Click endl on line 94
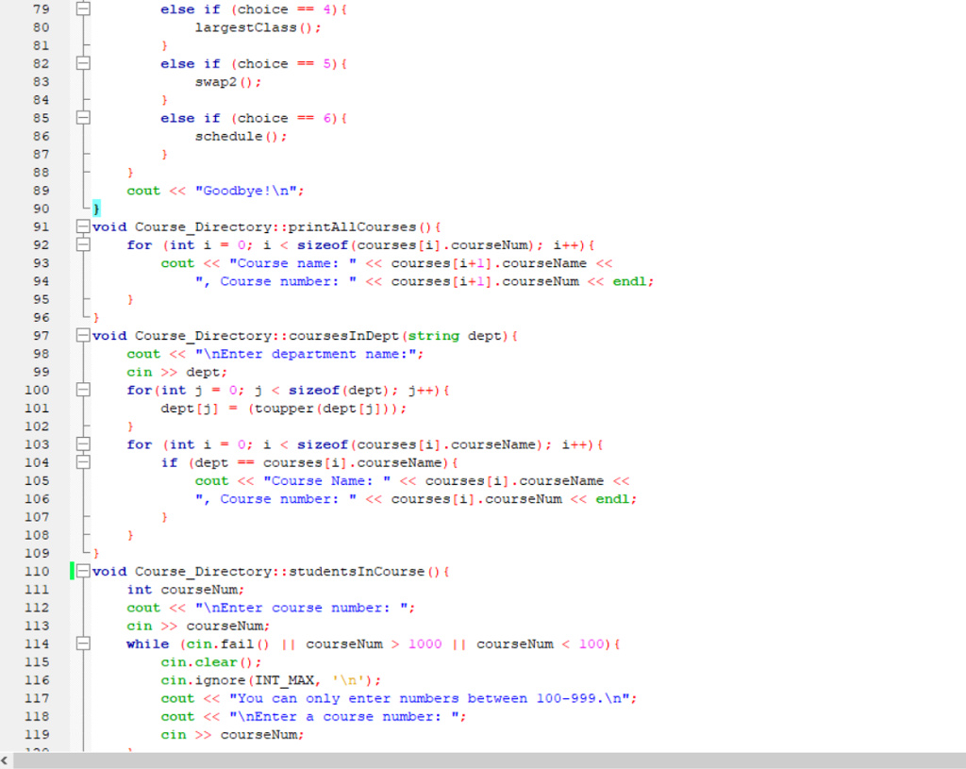 629,281
